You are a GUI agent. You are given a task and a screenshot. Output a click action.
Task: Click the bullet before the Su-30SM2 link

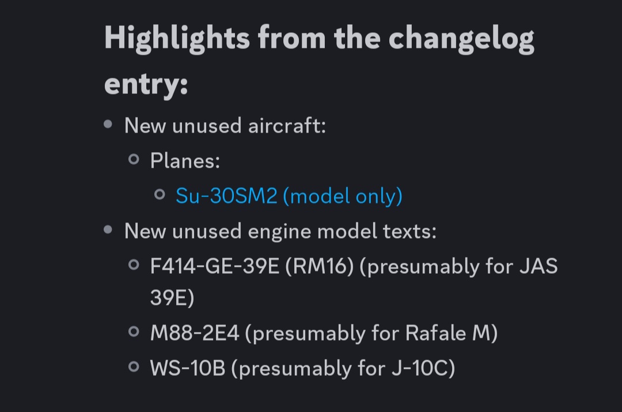160,195
